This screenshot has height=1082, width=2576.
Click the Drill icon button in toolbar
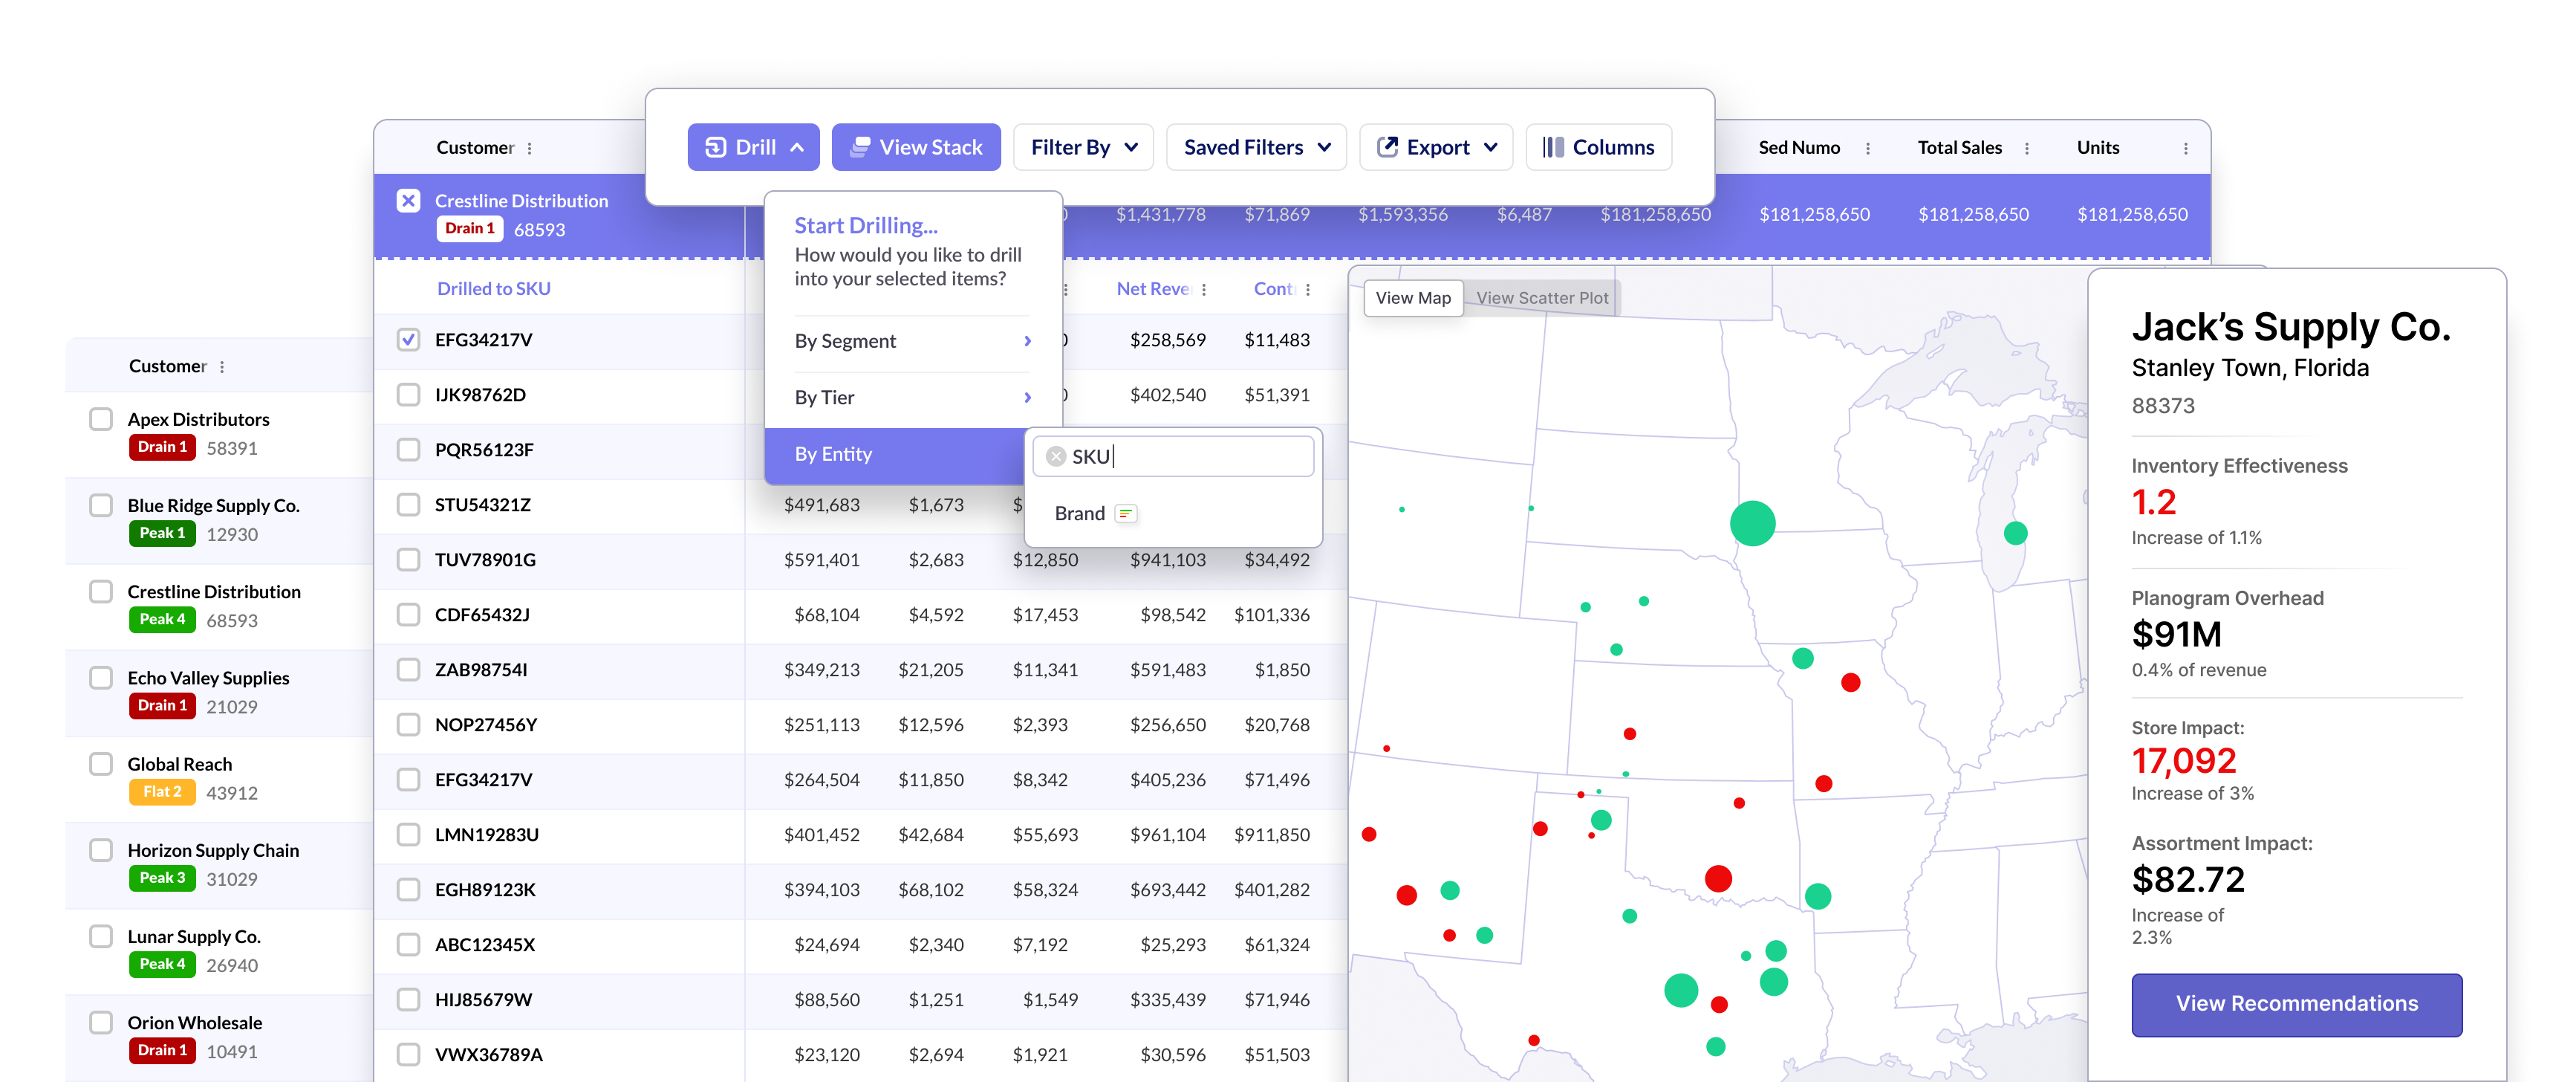716,147
